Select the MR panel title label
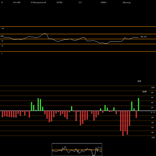This screenshot has height=156, width=156. pyautogui.click(x=139, y=81)
